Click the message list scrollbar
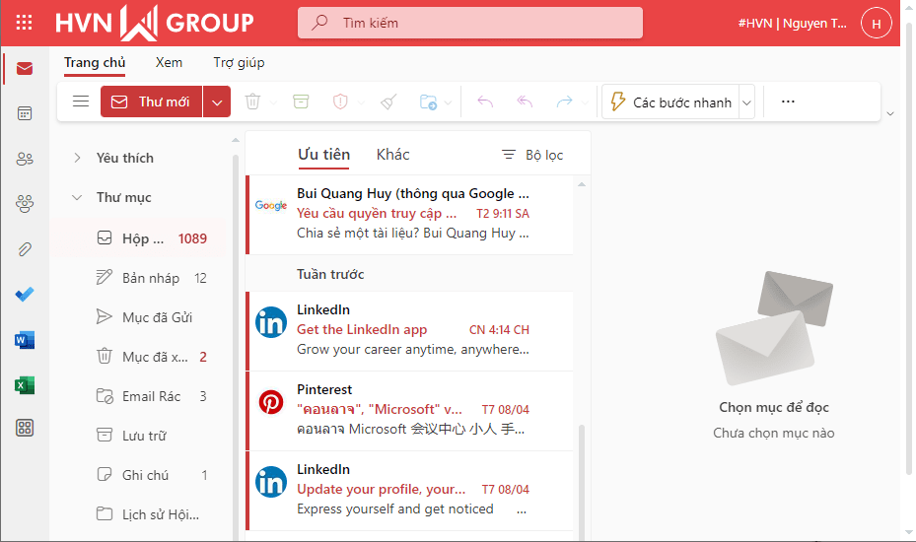916x542 pixels. [582, 482]
